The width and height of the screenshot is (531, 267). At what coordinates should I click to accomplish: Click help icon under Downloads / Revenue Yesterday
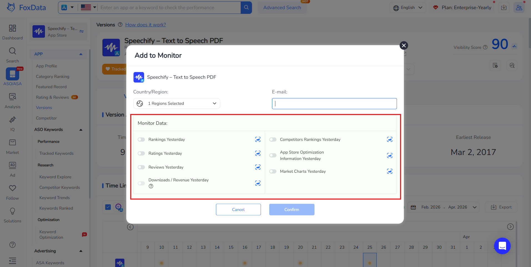point(151,186)
